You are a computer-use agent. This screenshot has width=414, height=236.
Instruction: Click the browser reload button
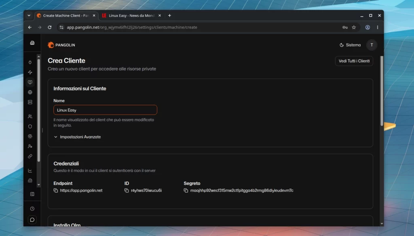pyautogui.click(x=49, y=27)
